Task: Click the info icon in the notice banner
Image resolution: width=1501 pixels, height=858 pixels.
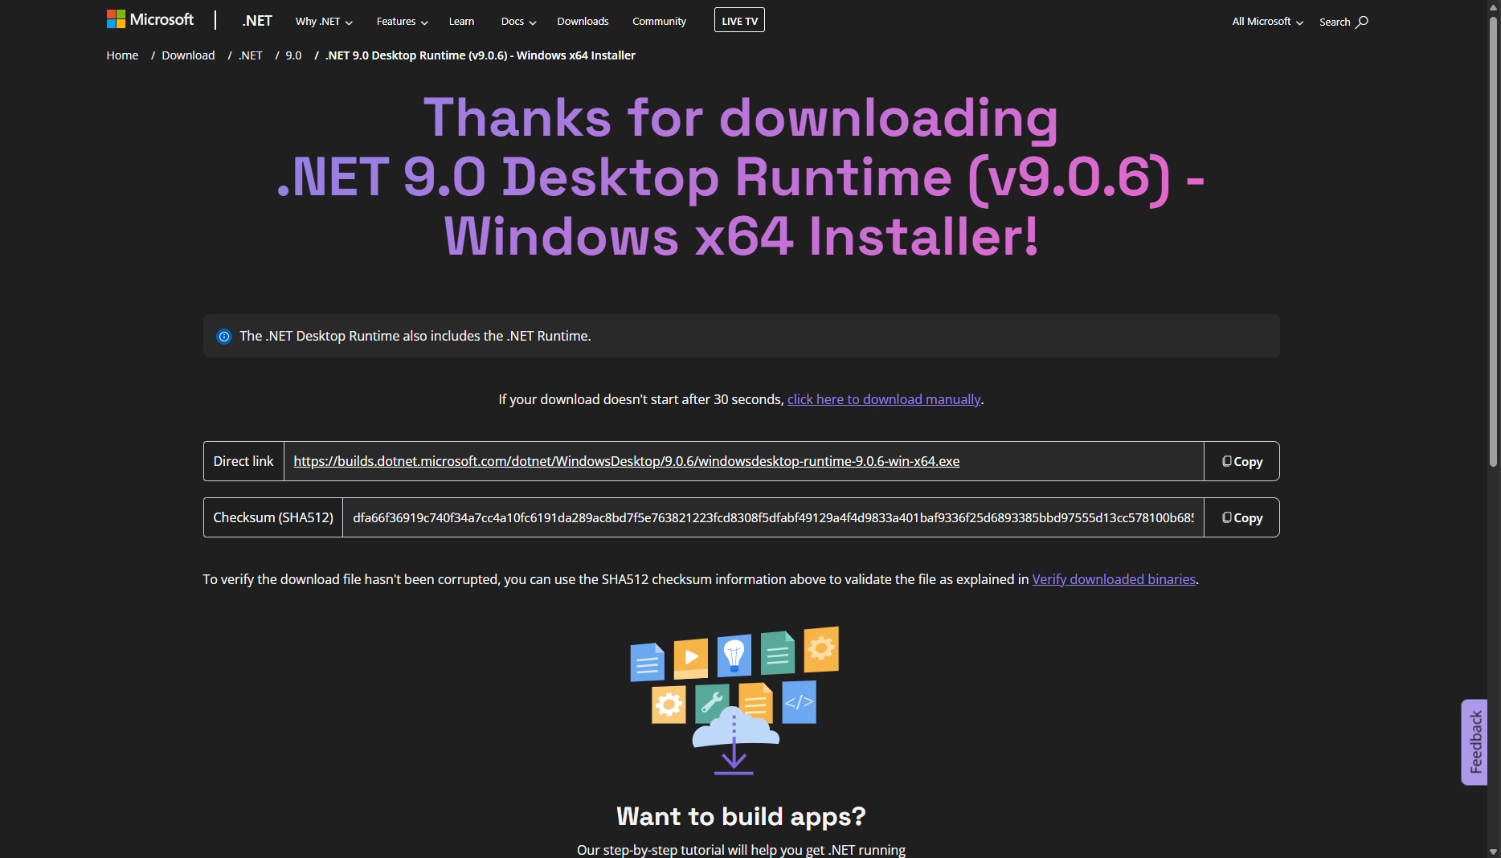Action: coord(224,337)
